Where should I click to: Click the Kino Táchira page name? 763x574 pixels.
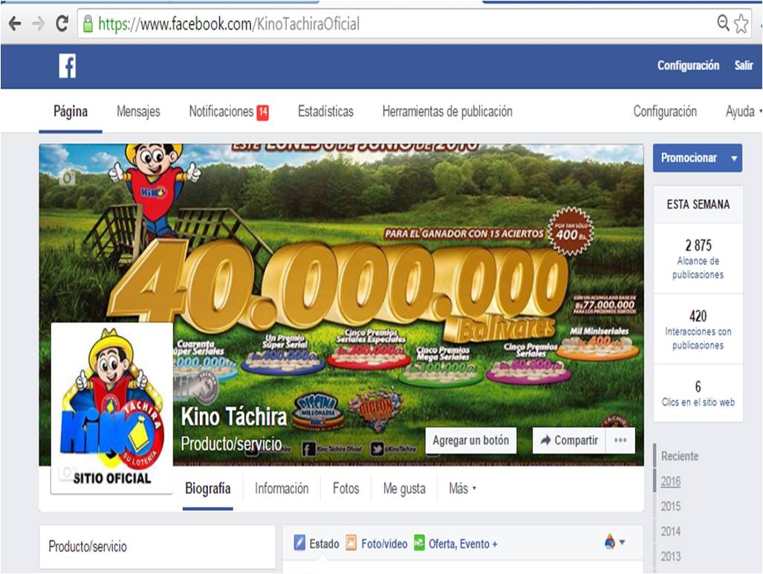[x=234, y=417]
